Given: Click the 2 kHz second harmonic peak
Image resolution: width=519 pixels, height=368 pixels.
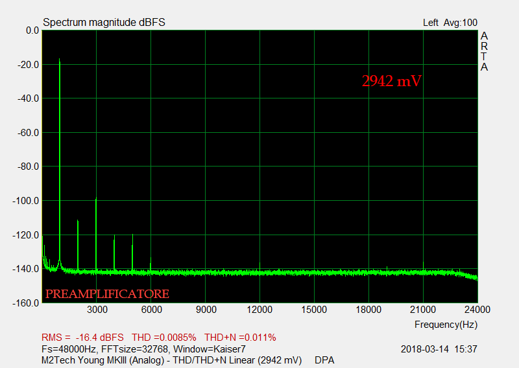Looking at the screenshot, I should tap(78, 245).
